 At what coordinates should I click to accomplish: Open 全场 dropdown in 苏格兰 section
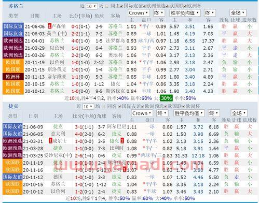(x=238, y=13)
